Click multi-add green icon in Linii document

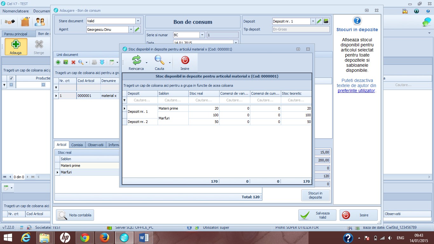66,62
